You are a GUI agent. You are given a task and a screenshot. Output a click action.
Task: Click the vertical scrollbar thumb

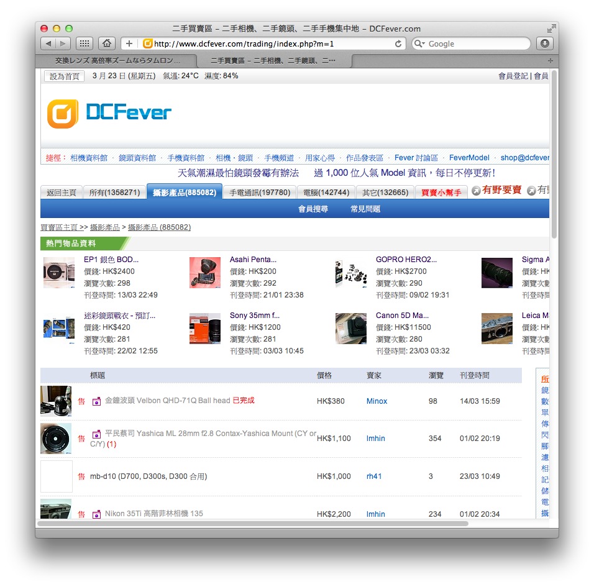pyautogui.click(x=554, y=155)
